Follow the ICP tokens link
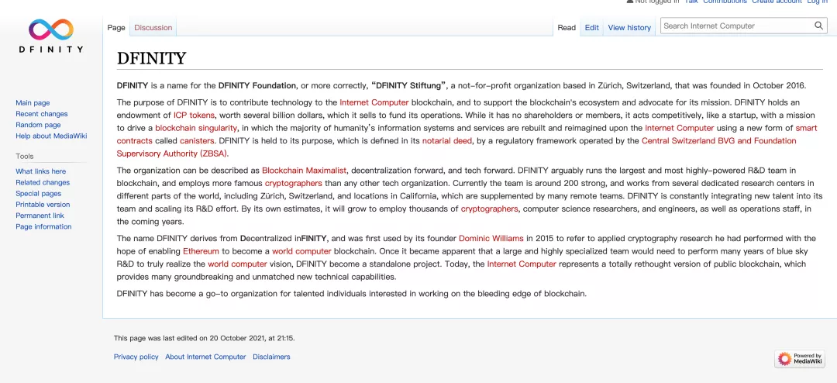This screenshot has width=837, height=383. pos(194,115)
